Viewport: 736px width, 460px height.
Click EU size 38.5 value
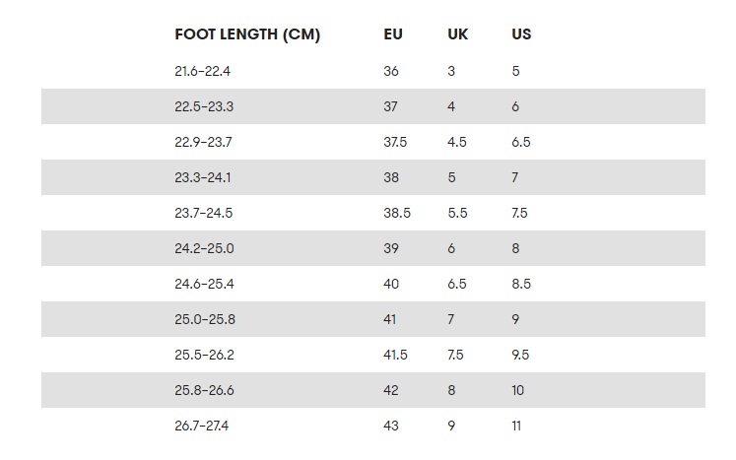[x=397, y=213]
